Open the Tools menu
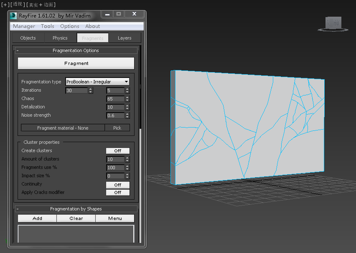 click(x=47, y=26)
